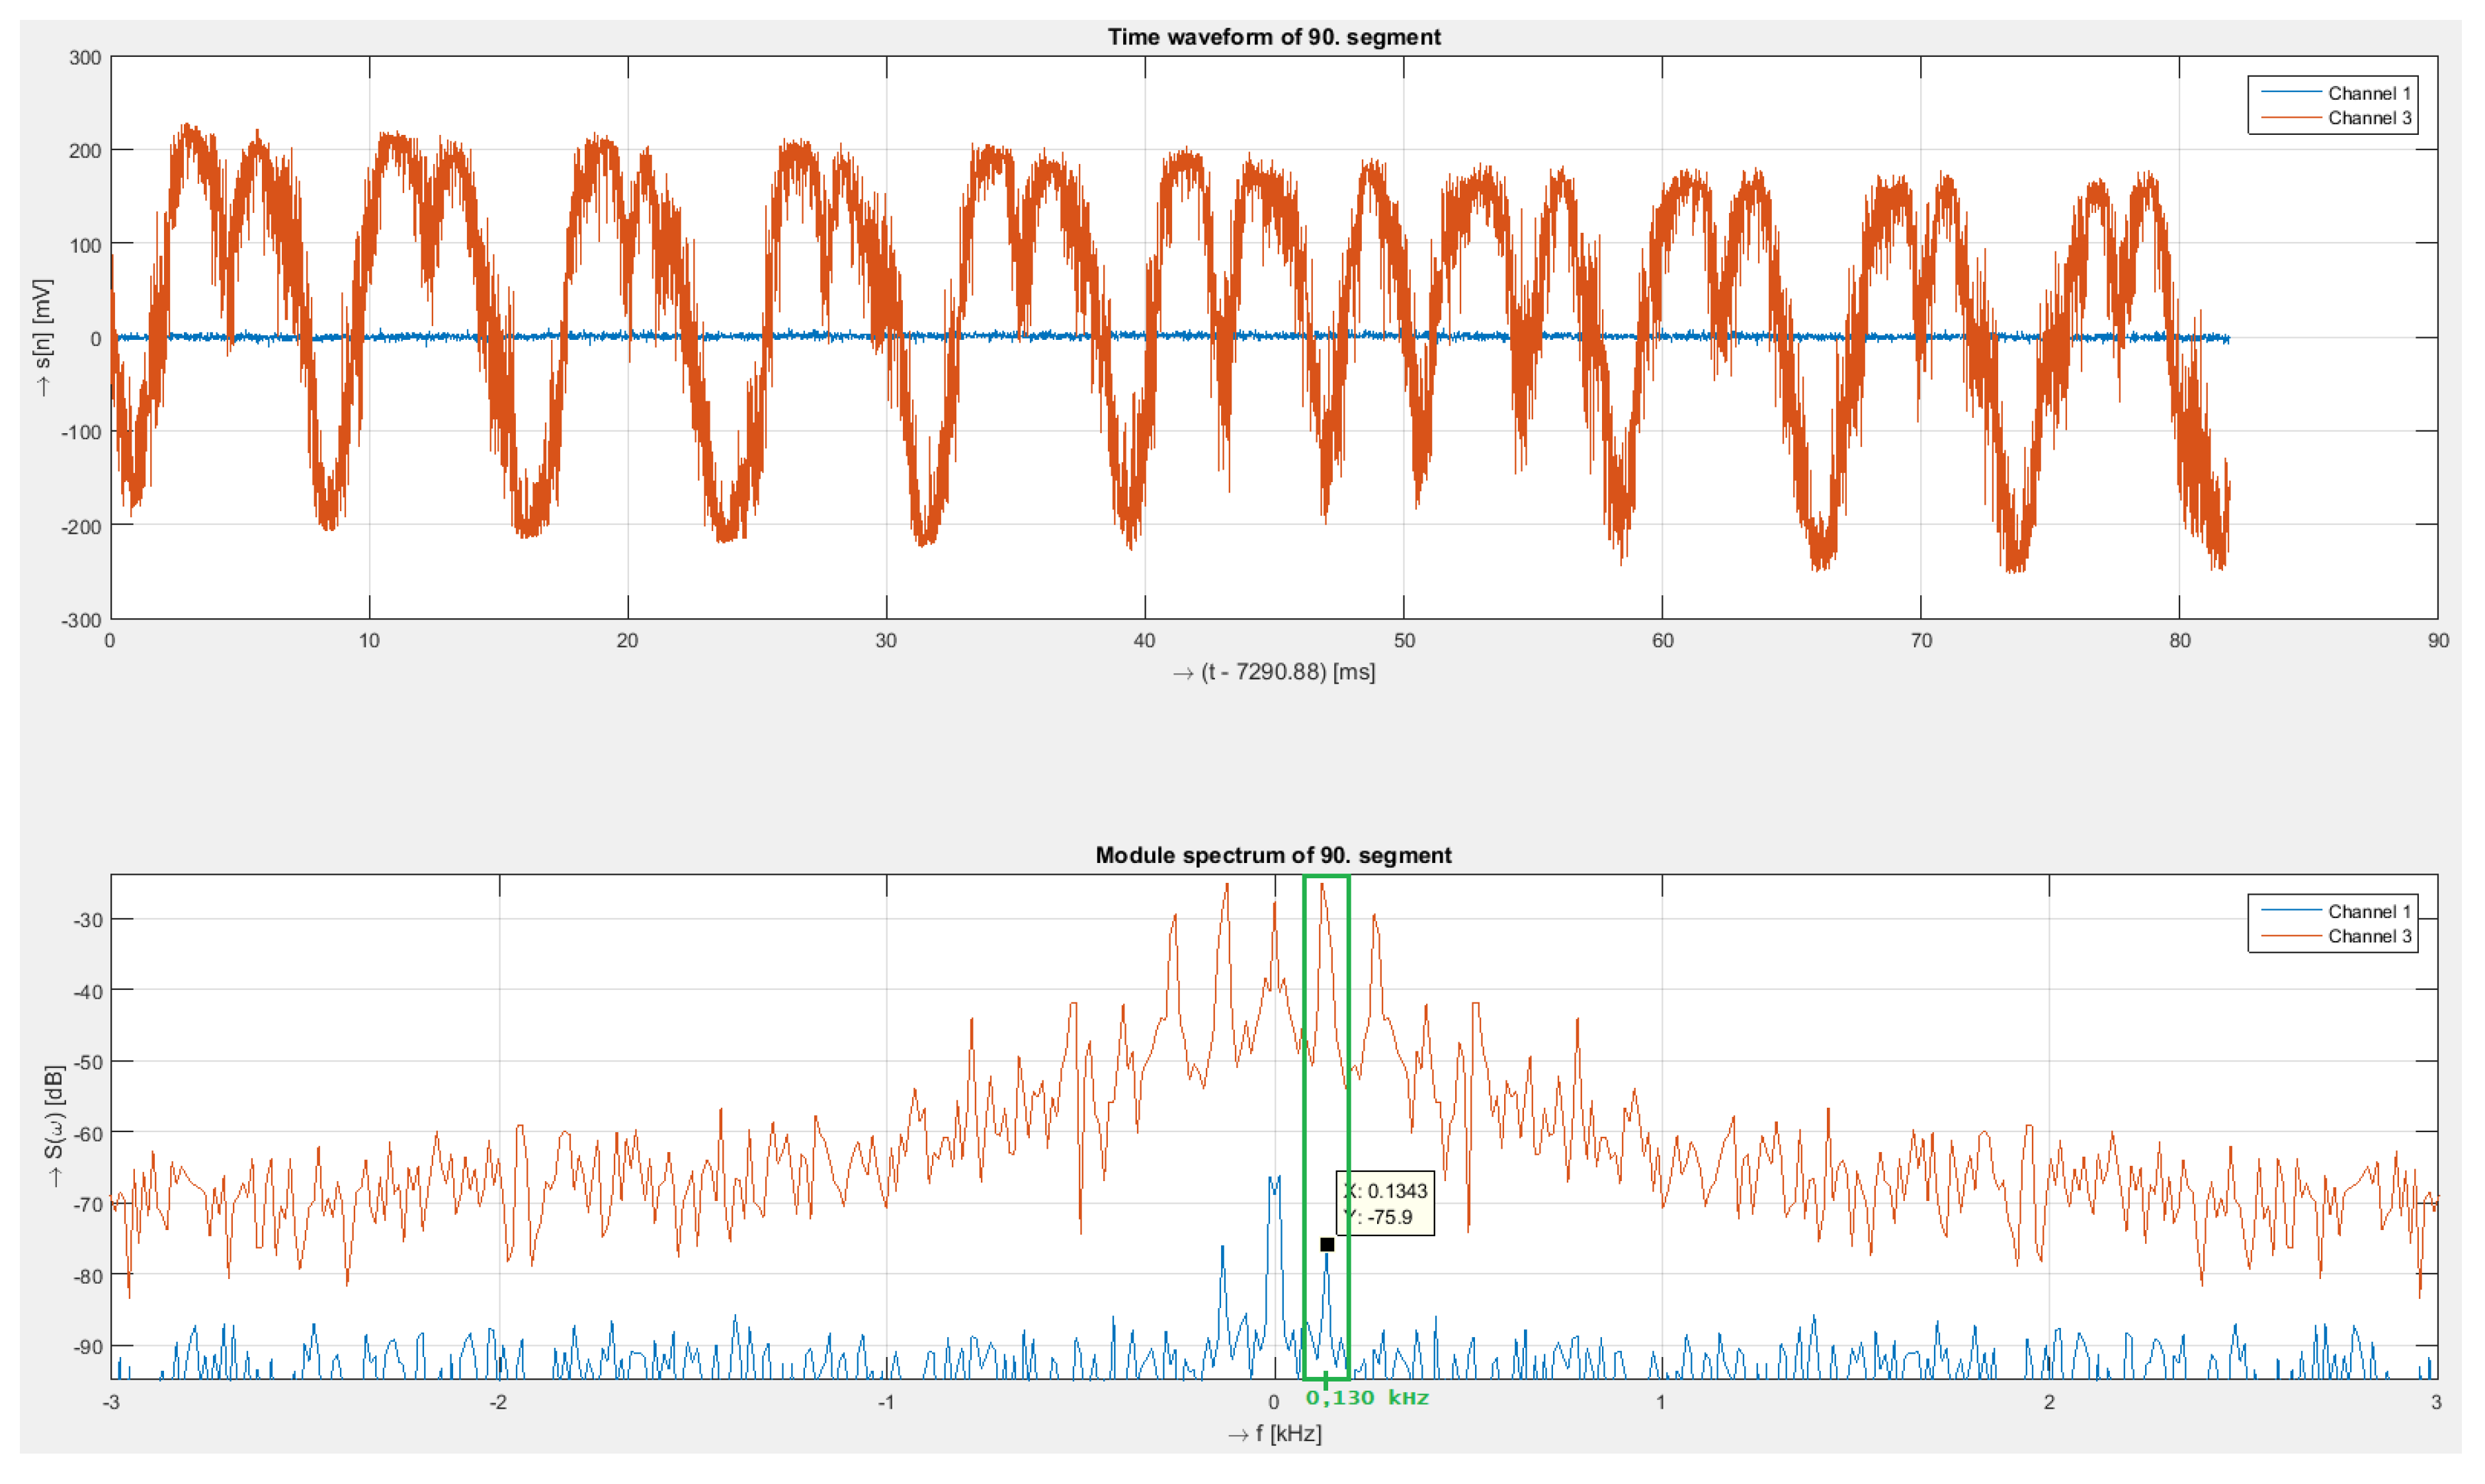Click the 300 tick label on the waveform axis
Viewport: 2485px width, 1484px height.
(x=85, y=58)
